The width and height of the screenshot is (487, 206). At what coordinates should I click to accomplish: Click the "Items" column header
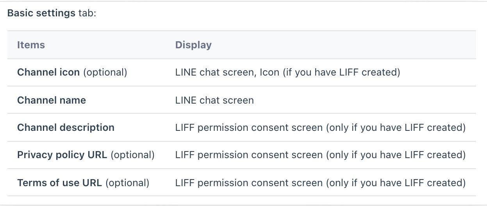(31, 45)
